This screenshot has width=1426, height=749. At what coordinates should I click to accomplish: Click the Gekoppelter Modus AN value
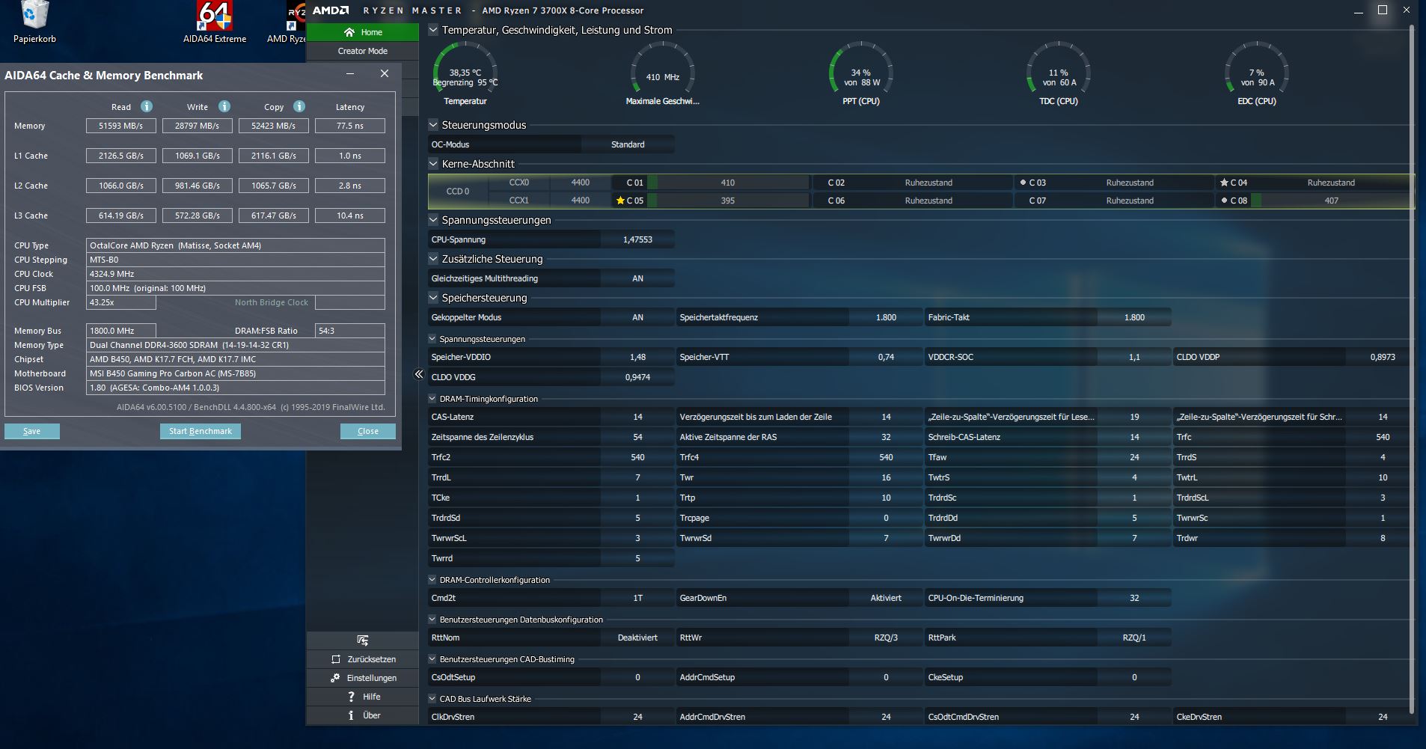tap(637, 317)
